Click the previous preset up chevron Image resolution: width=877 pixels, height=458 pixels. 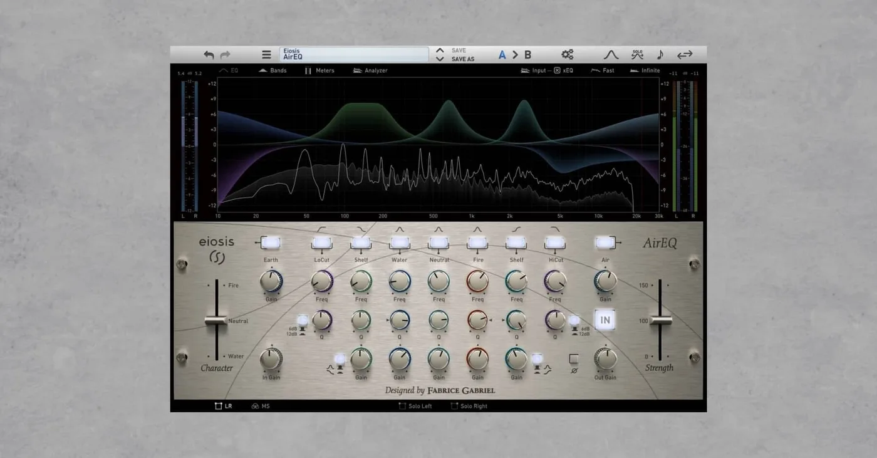point(440,51)
